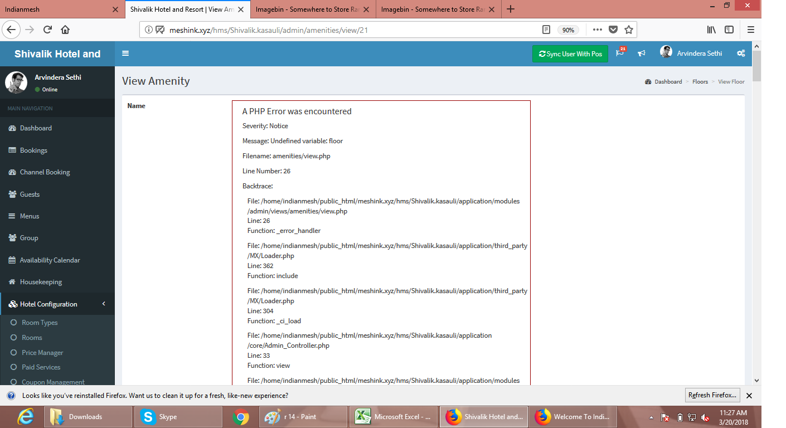This screenshot has width=786, height=428.
Task: Adjust the 90% zoom level indicator
Action: (568, 30)
